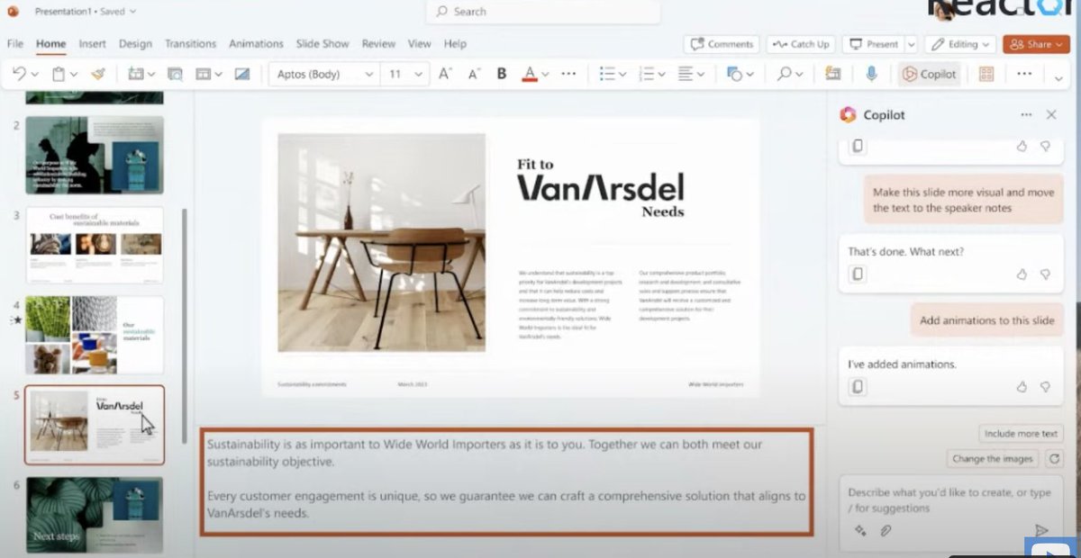Toggle Bold formatting
This screenshot has height=558, width=1081.
[x=502, y=74]
